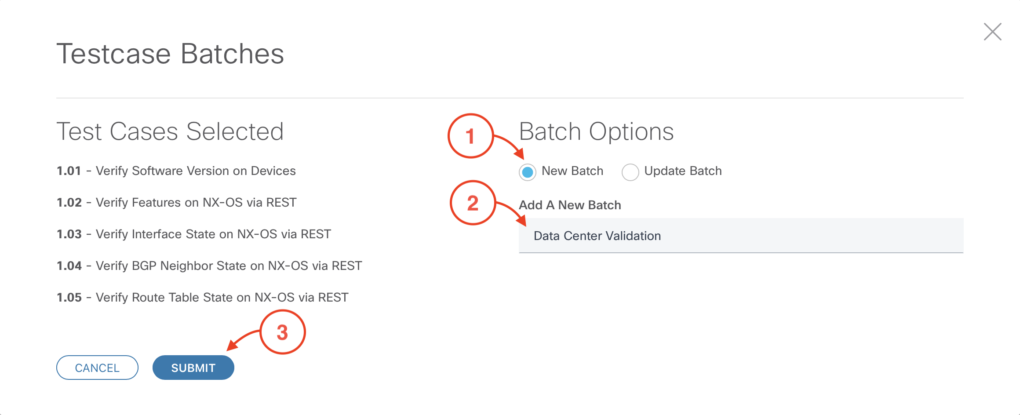Choose the Update Batch radio option
1020x415 pixels.
click(630, 172)
